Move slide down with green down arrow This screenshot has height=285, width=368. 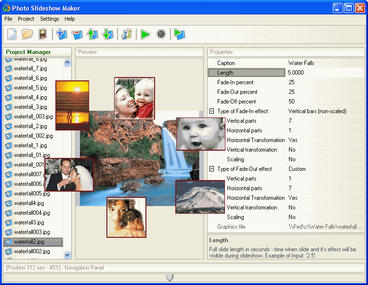108,34
